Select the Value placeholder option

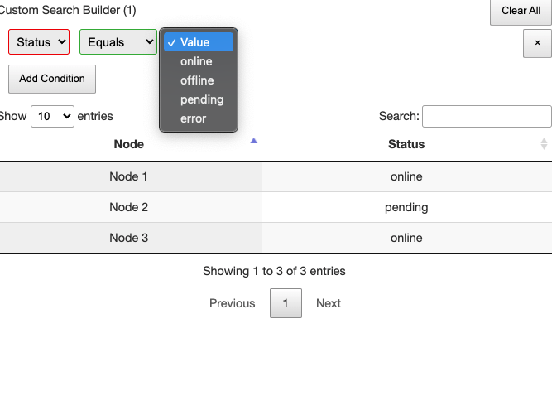pos(199,42)
